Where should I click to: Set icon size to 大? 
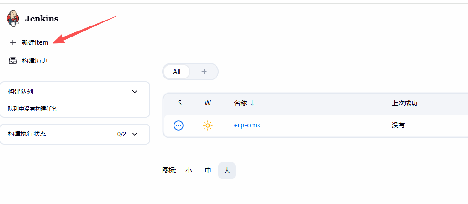[227, 171]
